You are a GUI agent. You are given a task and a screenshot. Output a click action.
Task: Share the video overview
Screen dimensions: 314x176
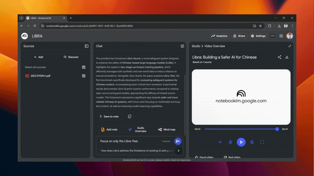tap(279, 57)
